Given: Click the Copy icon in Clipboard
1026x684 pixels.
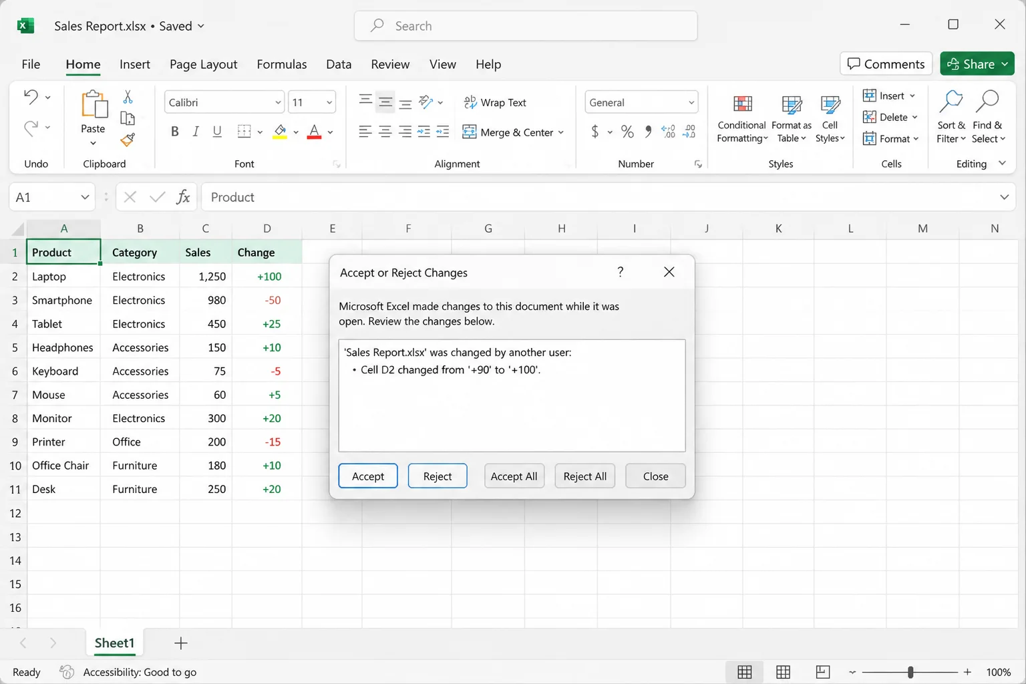Looking at the screenshot, I should (128, 119).
